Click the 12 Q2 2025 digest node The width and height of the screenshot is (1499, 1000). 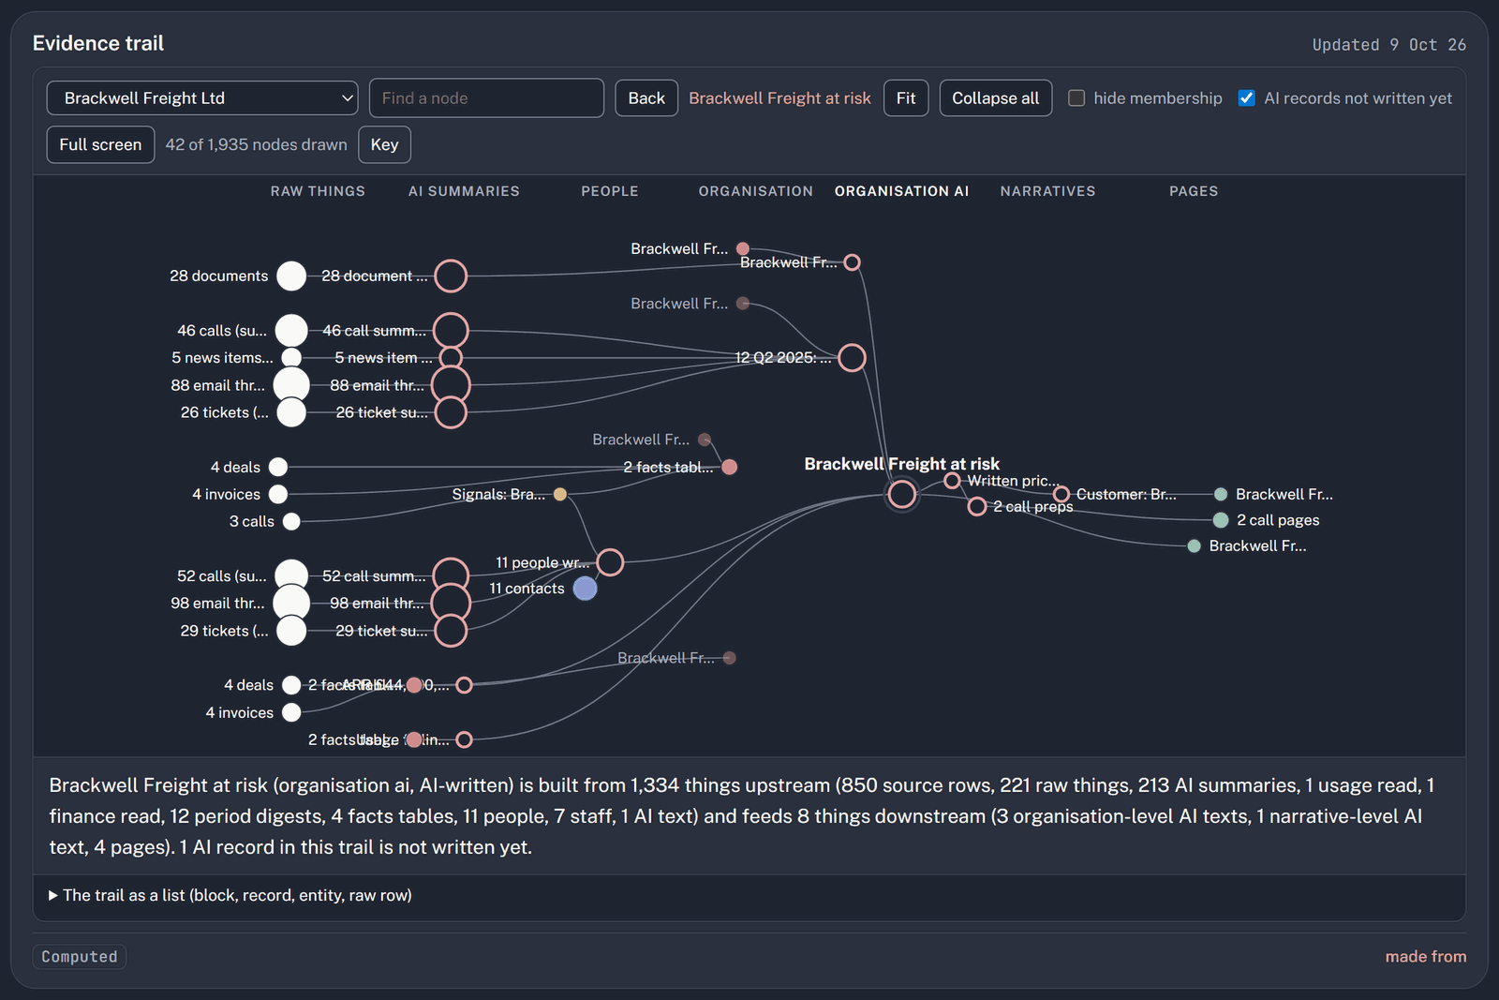(852, 358)
